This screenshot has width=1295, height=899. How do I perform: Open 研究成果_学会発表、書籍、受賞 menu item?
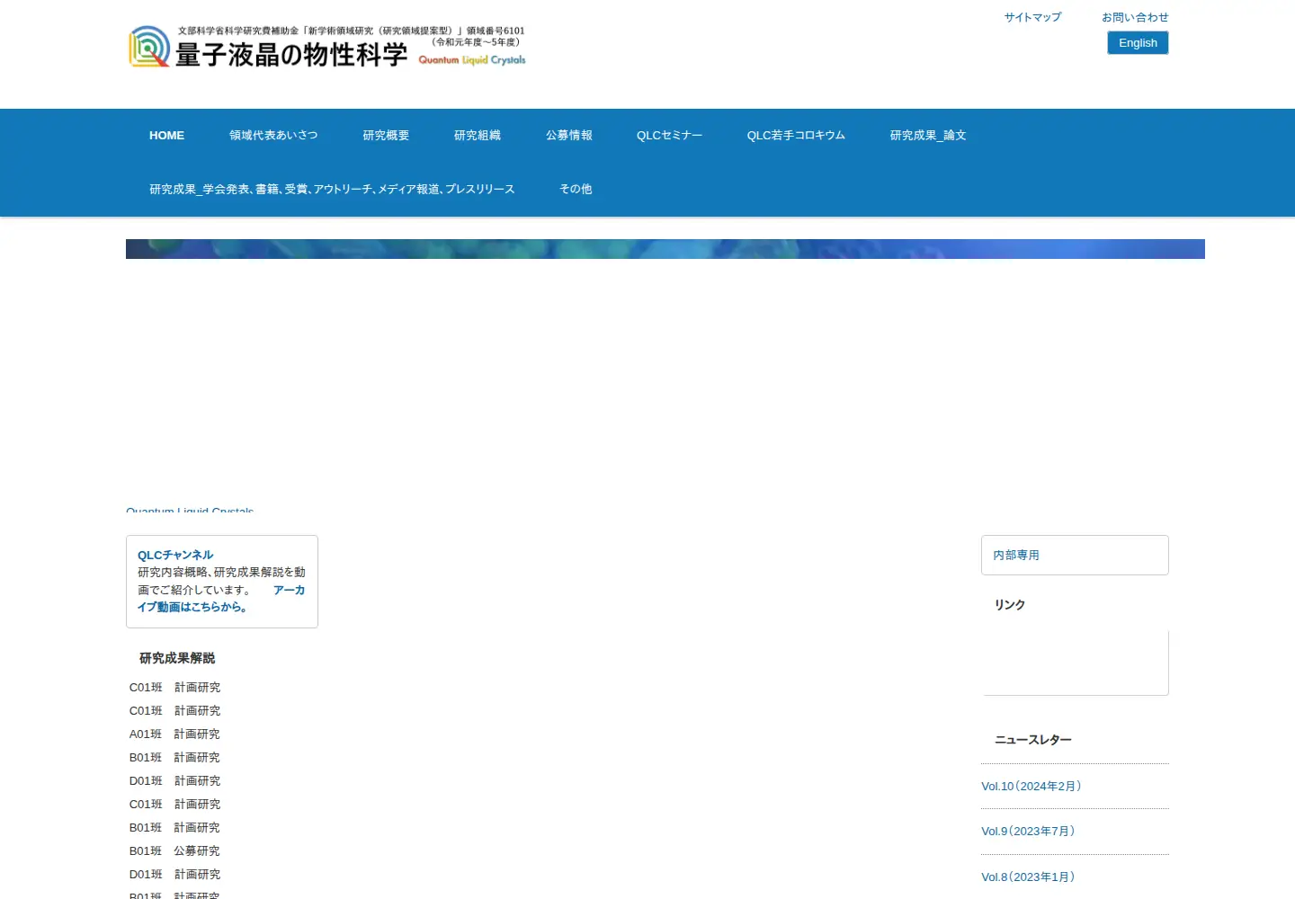332,190
